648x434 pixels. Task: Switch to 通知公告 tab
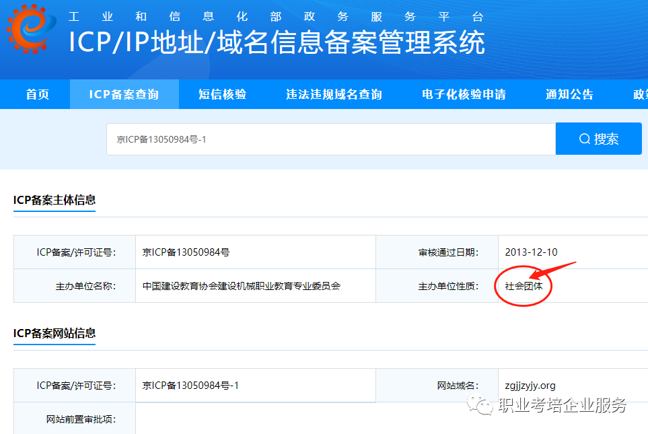tap(569, 94)
